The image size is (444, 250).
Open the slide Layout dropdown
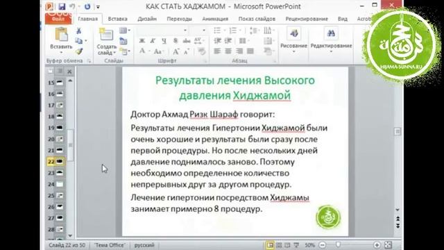coord(124,31)
